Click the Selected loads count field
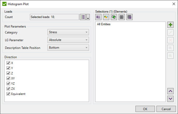The width and height of the screenshot is (178, 114). [54, 17]
